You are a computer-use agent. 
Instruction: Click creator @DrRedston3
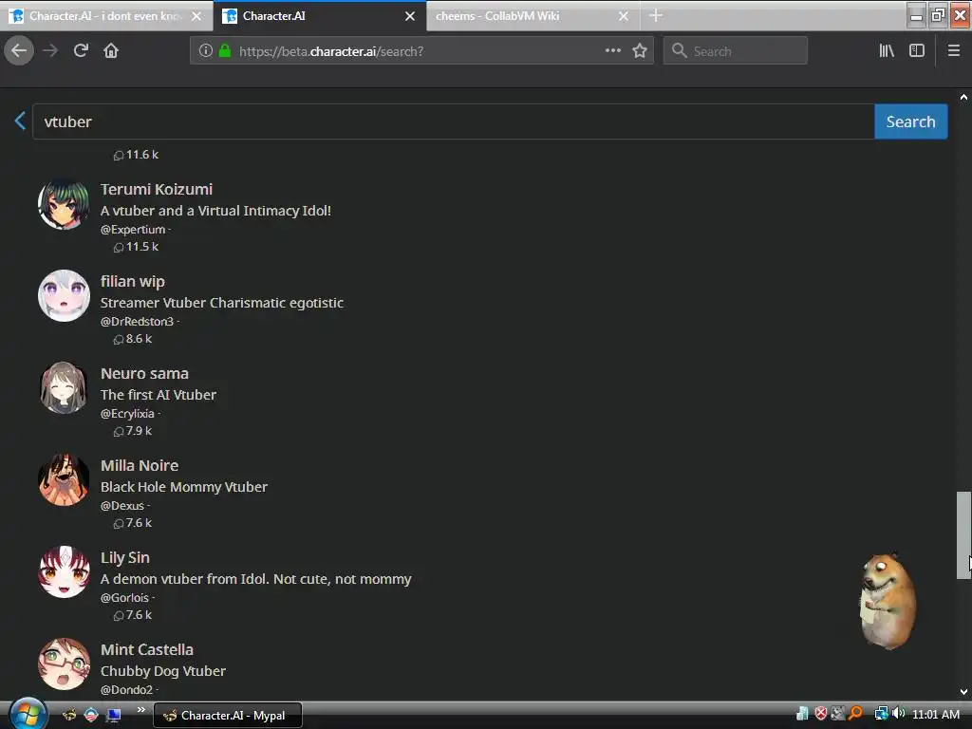click(137, 321)
